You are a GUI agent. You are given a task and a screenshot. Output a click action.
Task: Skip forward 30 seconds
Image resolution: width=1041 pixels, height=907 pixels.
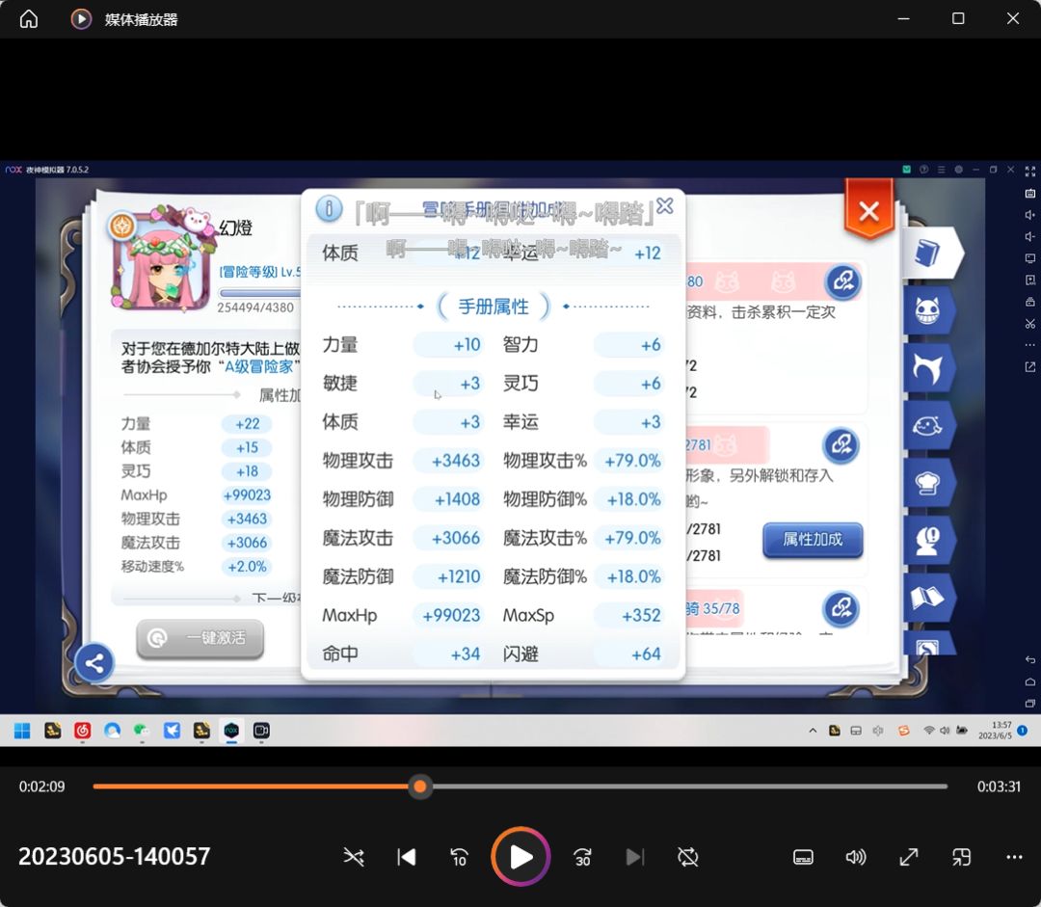click(582, 857)
